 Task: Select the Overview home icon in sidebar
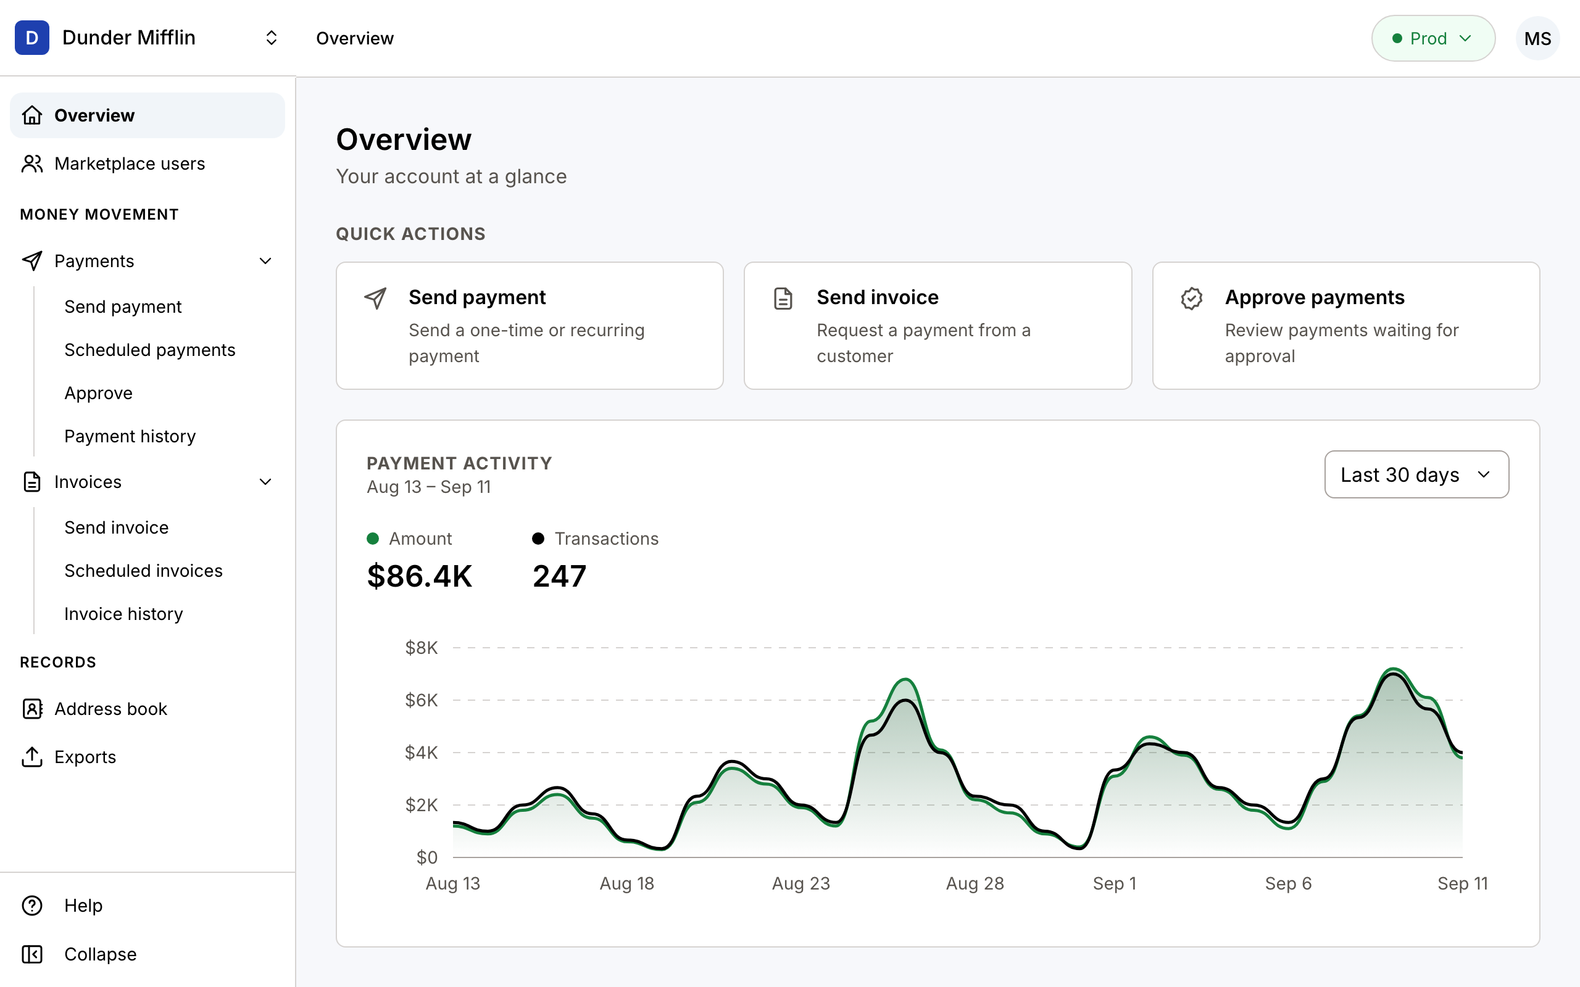(32, 115)
